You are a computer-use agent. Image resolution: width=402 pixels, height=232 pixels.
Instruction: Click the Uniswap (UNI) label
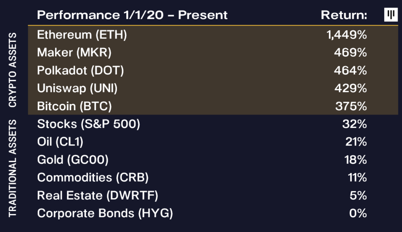(77, 88)
